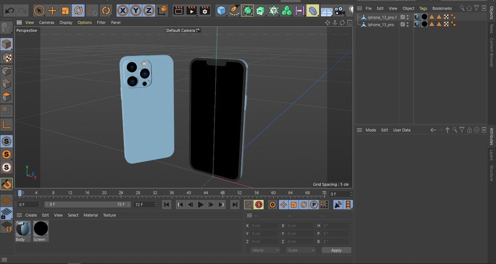Open Attributes Mode menu
This screenshot has width=496, height=264.
(371, 130)
